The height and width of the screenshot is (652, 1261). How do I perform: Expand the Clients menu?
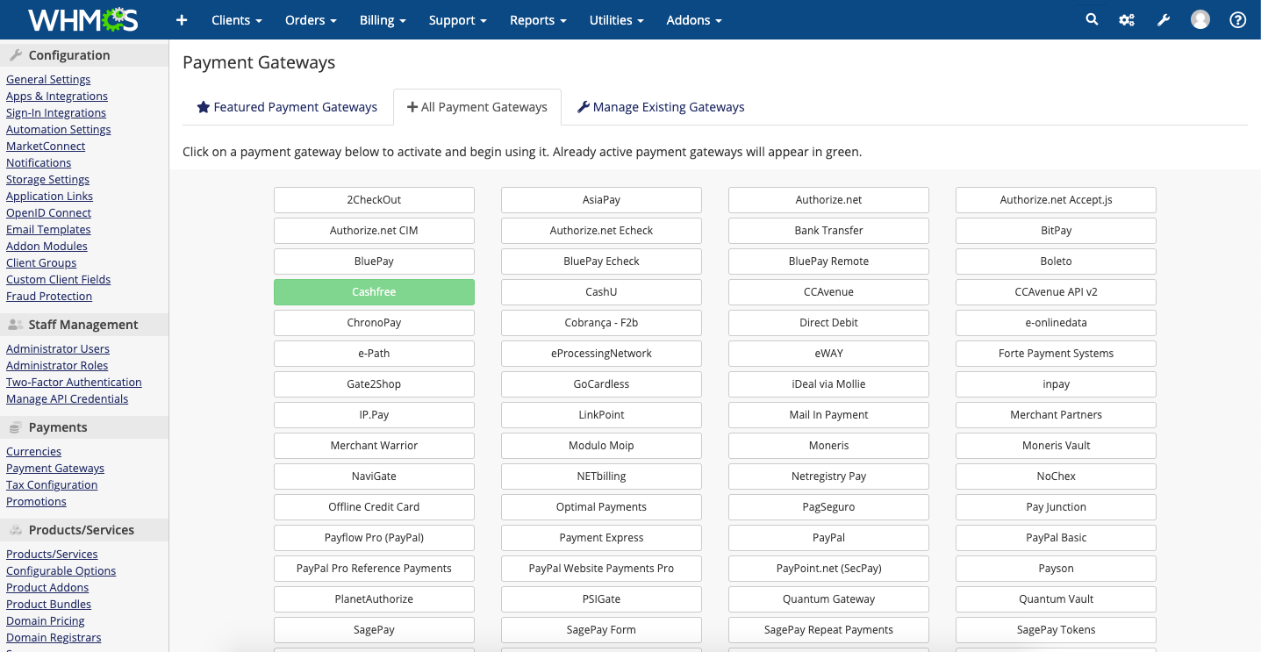[x=237, y=20]
